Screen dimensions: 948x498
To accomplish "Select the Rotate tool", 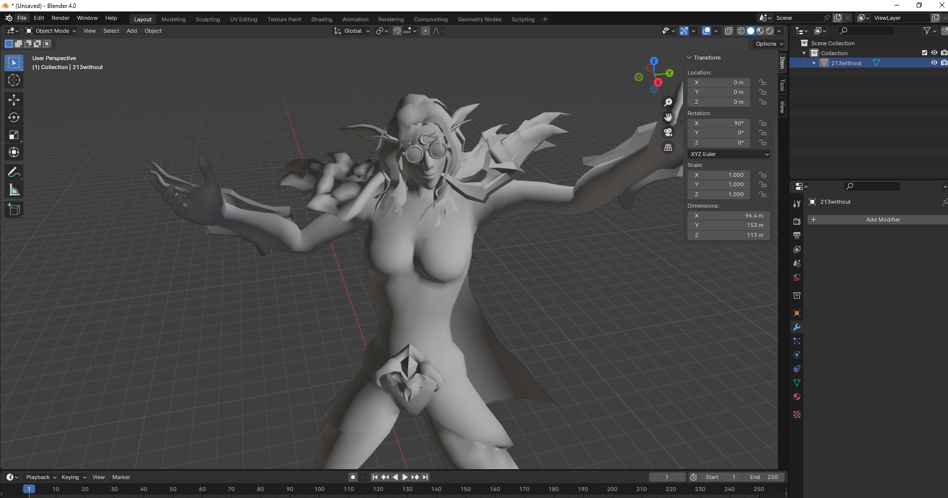I will [x=14, y=117].
